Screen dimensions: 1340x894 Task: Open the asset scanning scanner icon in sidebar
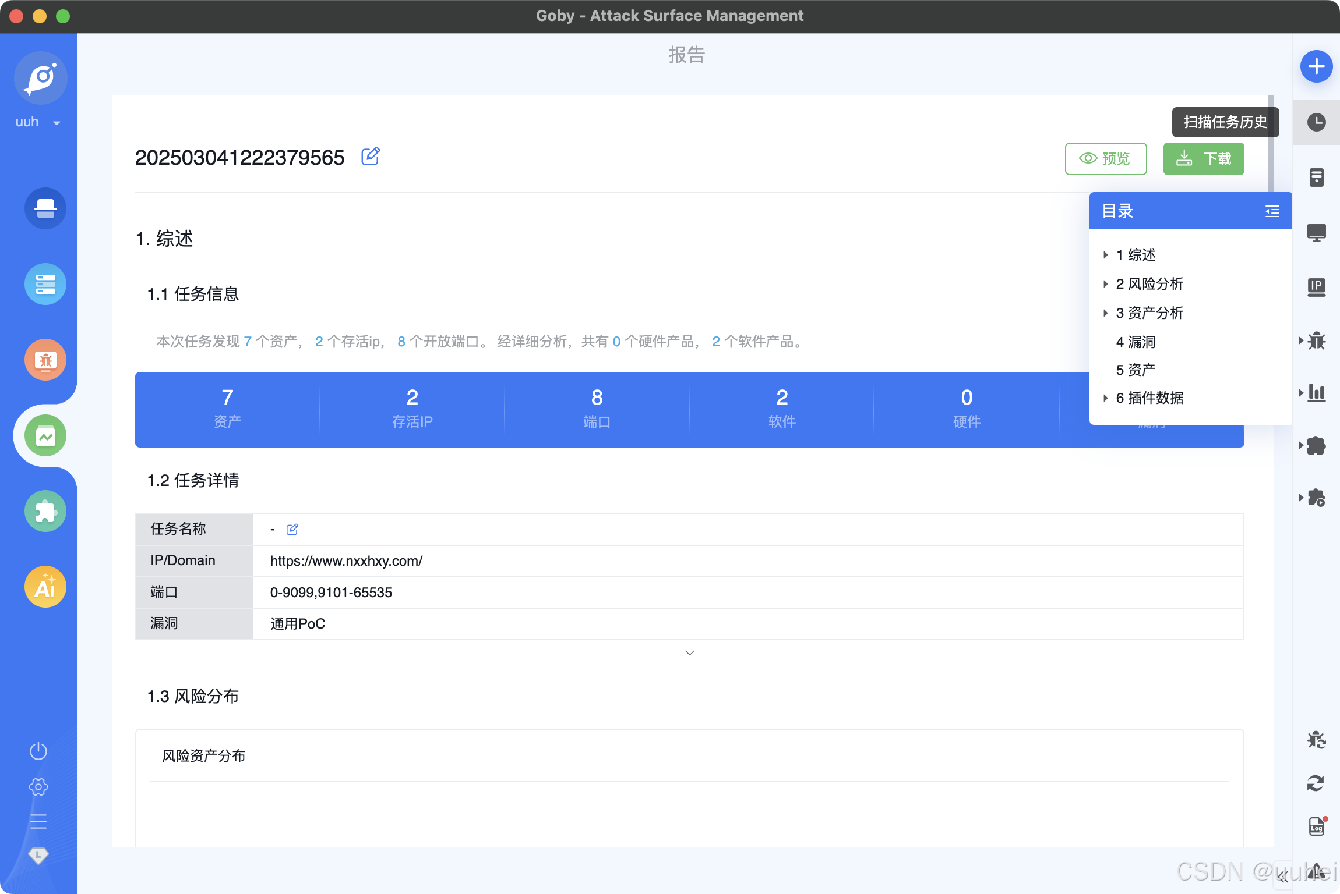45,208
